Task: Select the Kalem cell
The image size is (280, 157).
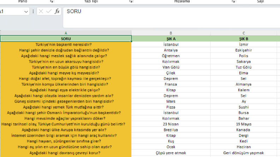Action: (244, 90)
